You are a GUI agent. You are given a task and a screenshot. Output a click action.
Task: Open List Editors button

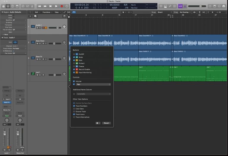210,6
